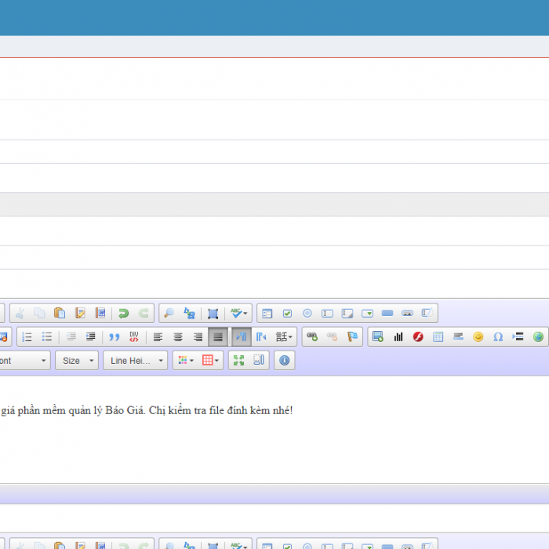Click the Create Div container icon

pos(134,337)
